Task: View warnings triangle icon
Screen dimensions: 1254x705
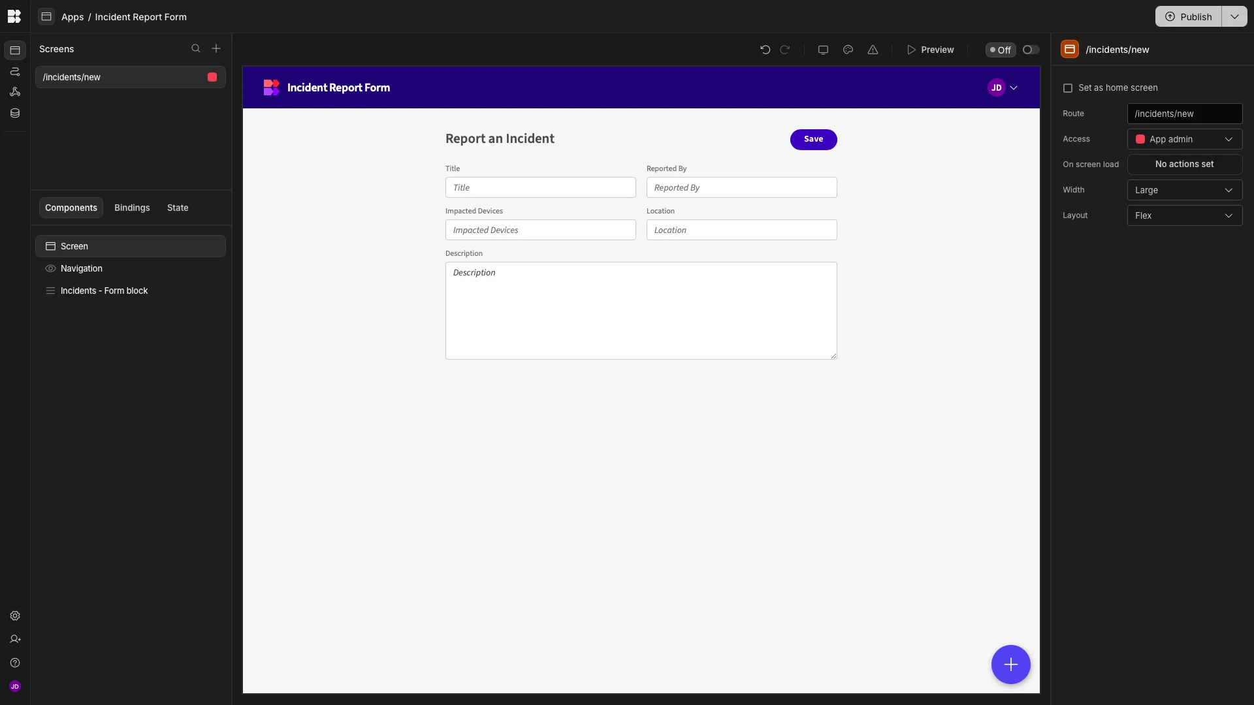Action: 873,50
